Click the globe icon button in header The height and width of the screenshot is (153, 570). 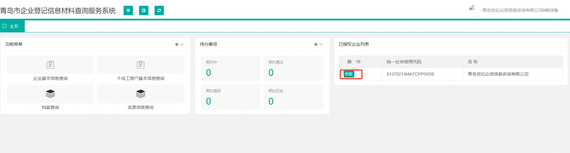coord(144,10)
